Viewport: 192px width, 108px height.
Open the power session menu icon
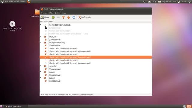pos(190,1)
